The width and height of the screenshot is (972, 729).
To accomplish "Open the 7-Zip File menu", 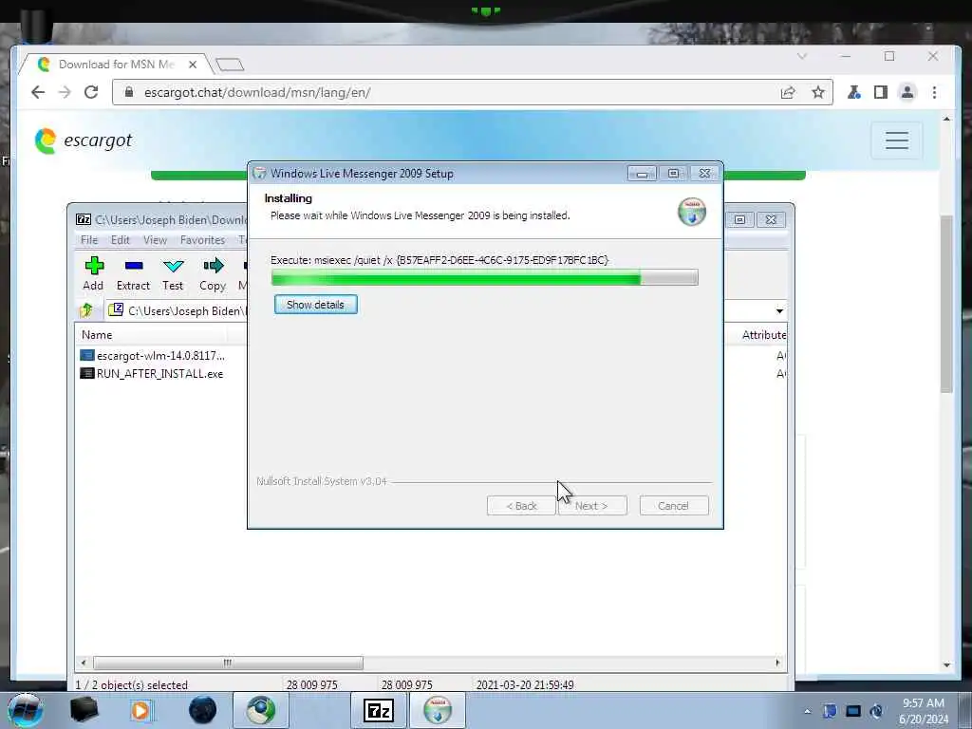I will click(89, 240).
